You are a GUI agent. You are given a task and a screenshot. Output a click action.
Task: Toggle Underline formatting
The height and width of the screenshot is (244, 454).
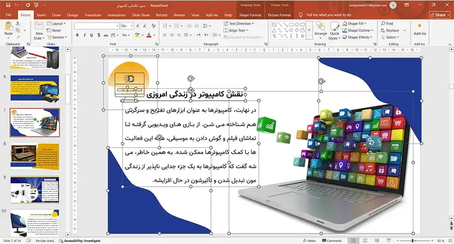click(91, 35)
